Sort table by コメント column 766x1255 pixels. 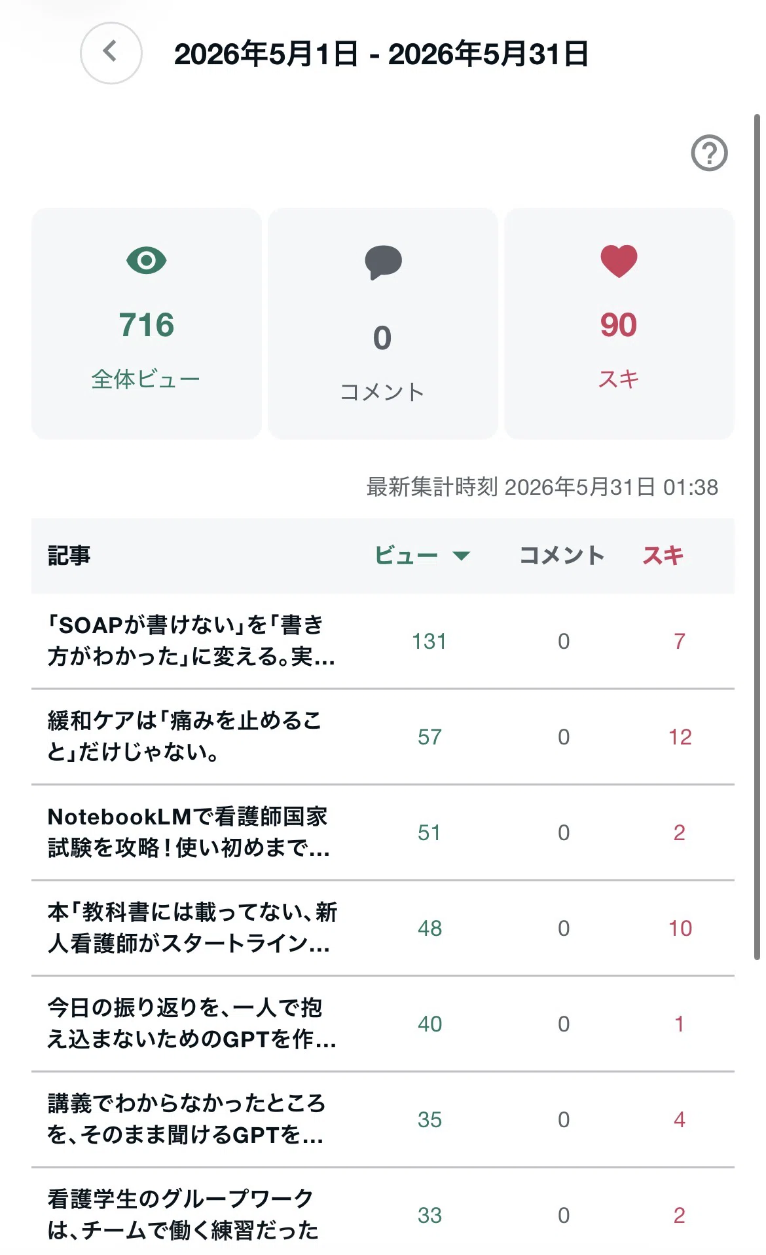point(562,556)
